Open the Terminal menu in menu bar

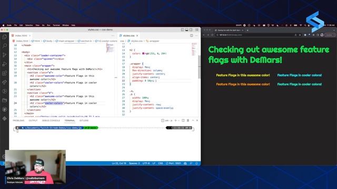pos(56,25)
